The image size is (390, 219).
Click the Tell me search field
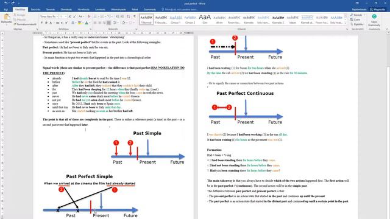(180, 10)
